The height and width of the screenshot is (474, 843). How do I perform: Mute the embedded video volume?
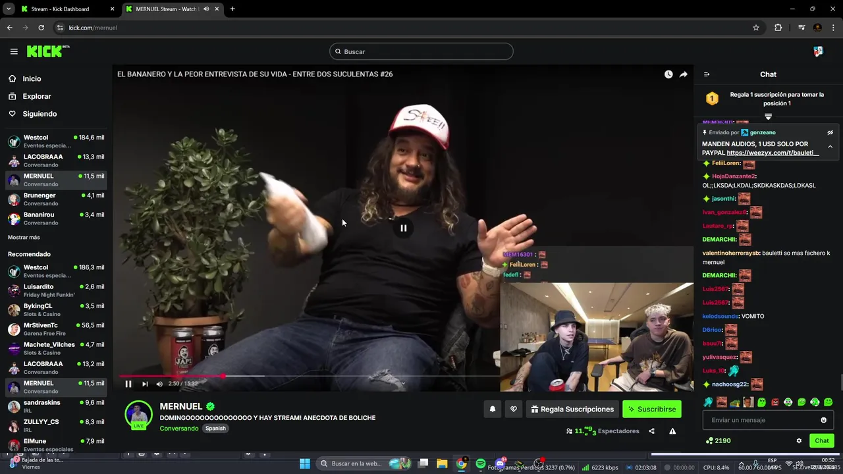[x=159, y=384]
